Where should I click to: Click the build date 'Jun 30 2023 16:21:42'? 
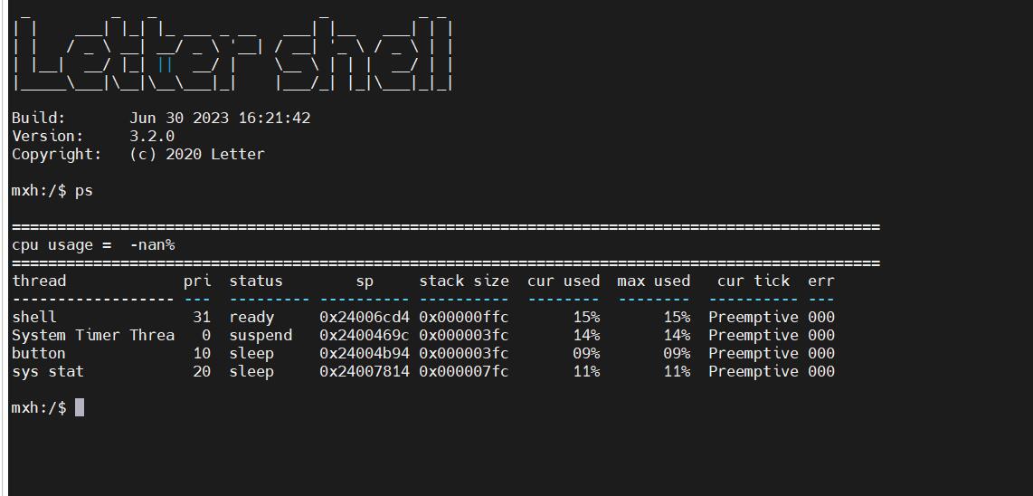(x=220, y=118)
